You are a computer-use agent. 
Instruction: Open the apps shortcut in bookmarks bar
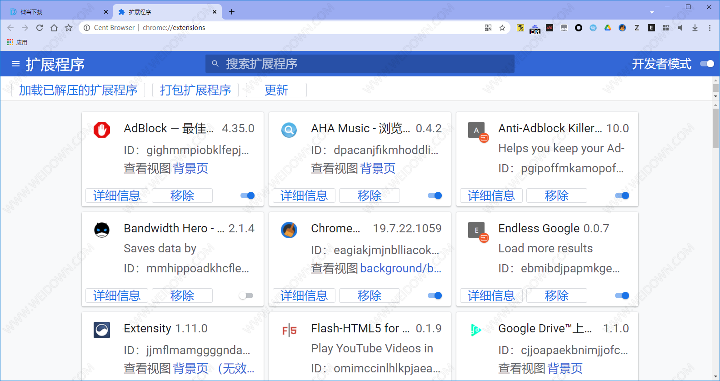[x=17, y=42]
